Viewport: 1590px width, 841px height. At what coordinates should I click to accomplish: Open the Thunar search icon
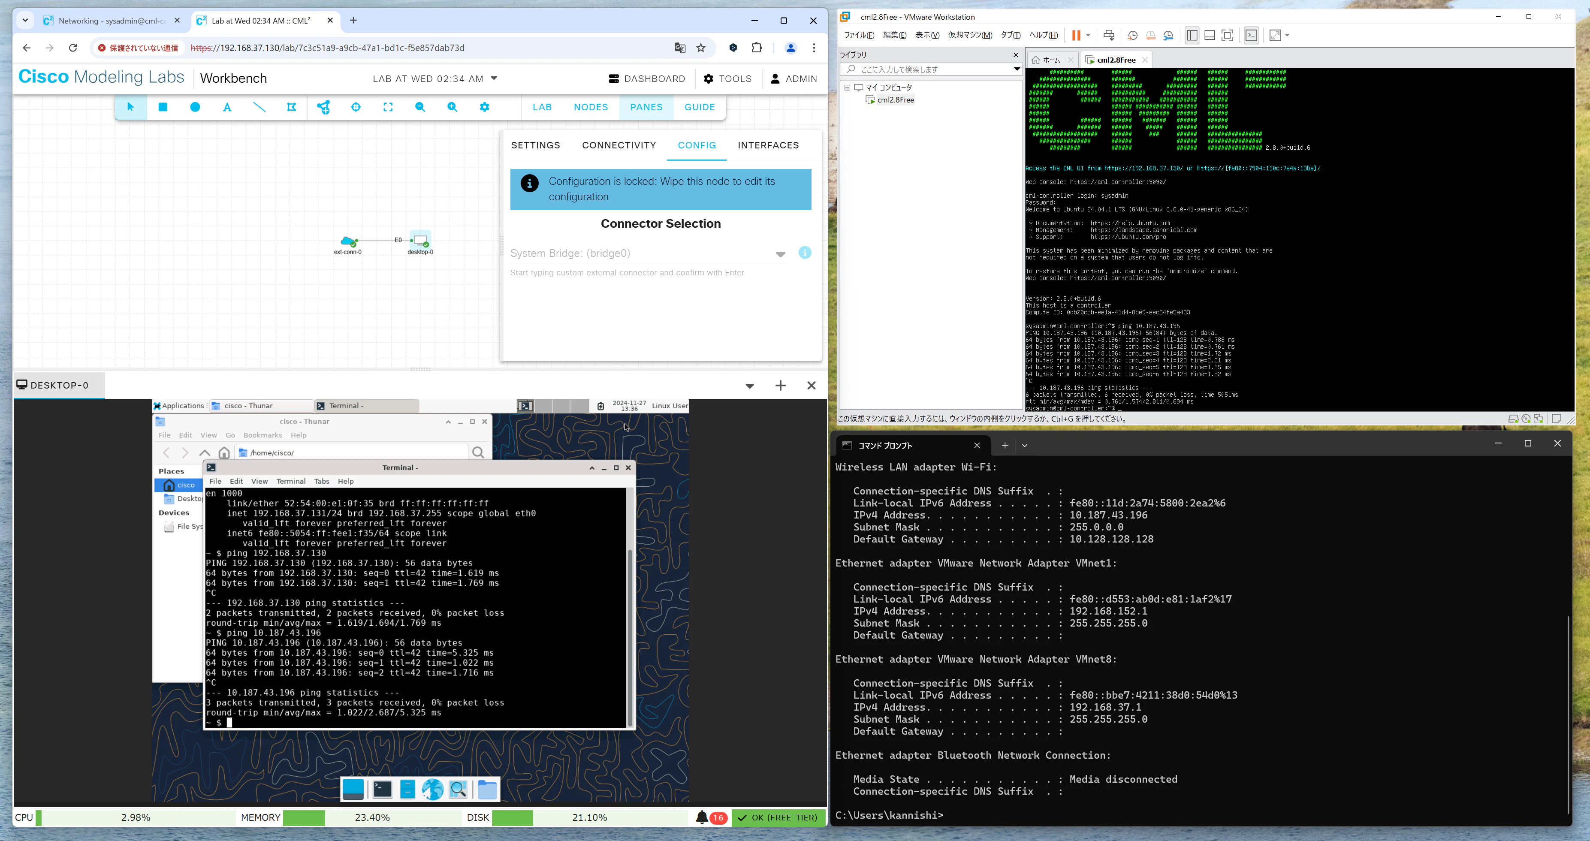[478, 453]
